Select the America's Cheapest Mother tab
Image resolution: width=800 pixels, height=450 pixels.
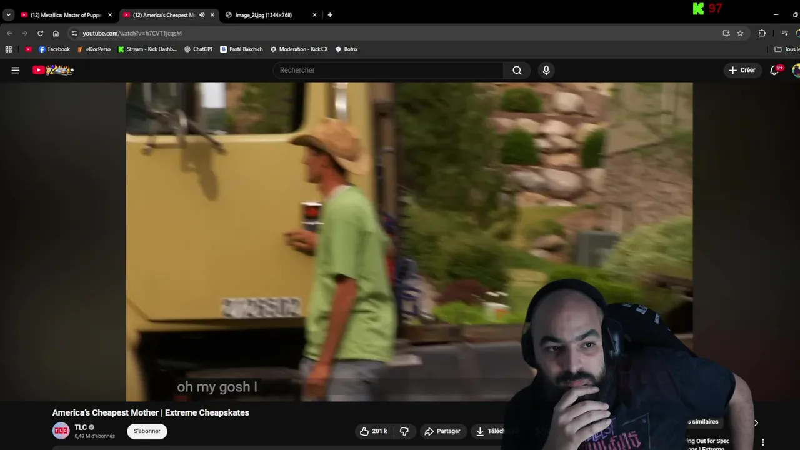click(x=164, y=15)
